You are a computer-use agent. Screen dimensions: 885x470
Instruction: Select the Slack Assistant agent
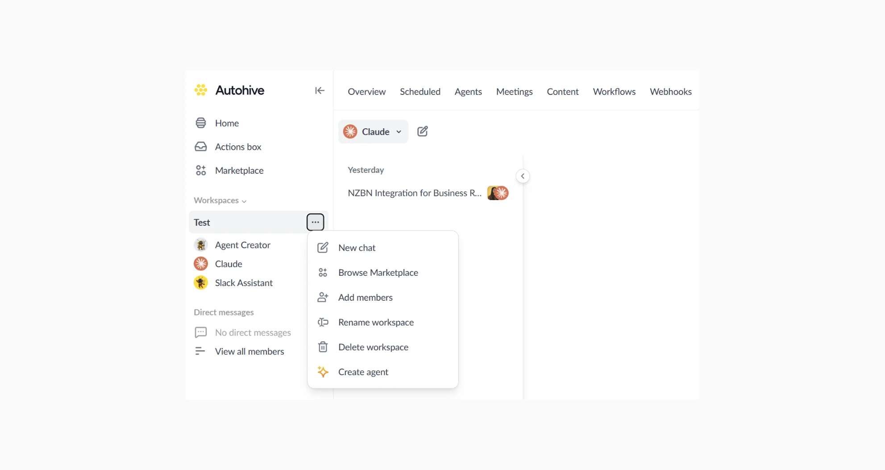click(243, 282)
